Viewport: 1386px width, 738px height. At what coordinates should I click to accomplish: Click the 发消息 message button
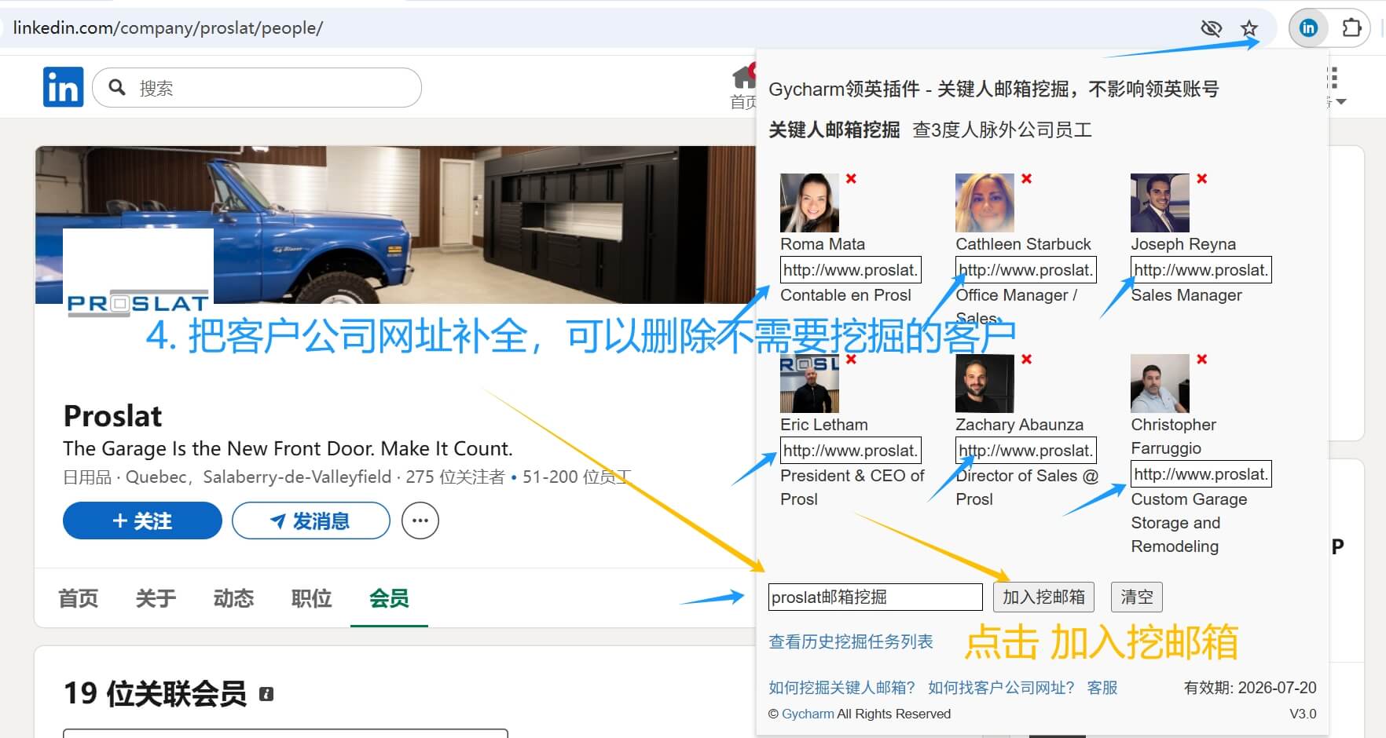[311, 521]
